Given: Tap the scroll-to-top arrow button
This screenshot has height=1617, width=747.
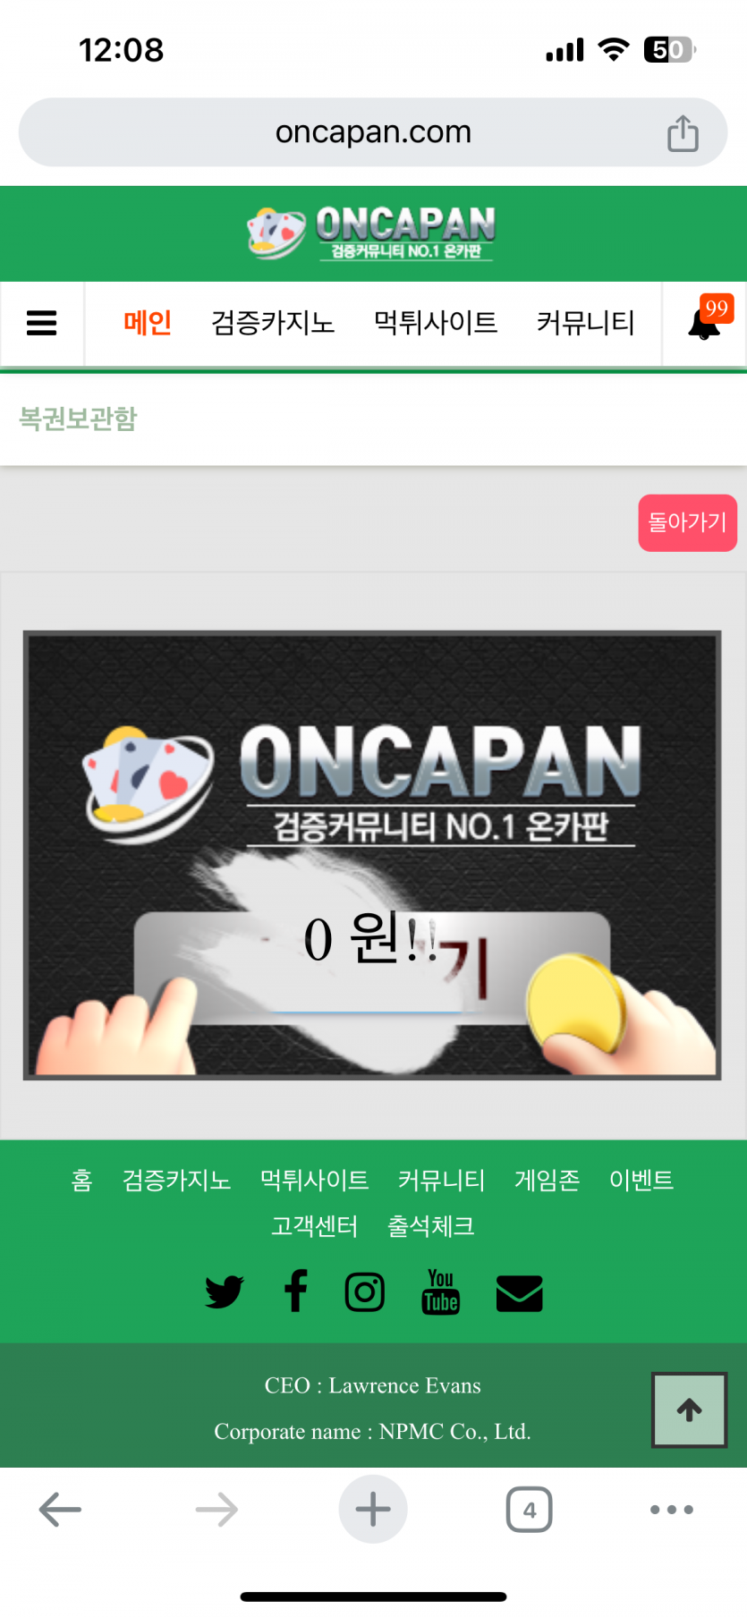Looking at the screenshot, I should pos(689,1410).
